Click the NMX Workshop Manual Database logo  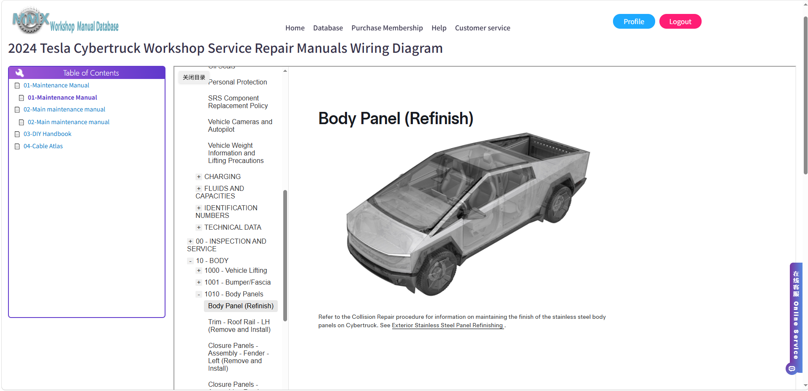click(x=65, y=21)
